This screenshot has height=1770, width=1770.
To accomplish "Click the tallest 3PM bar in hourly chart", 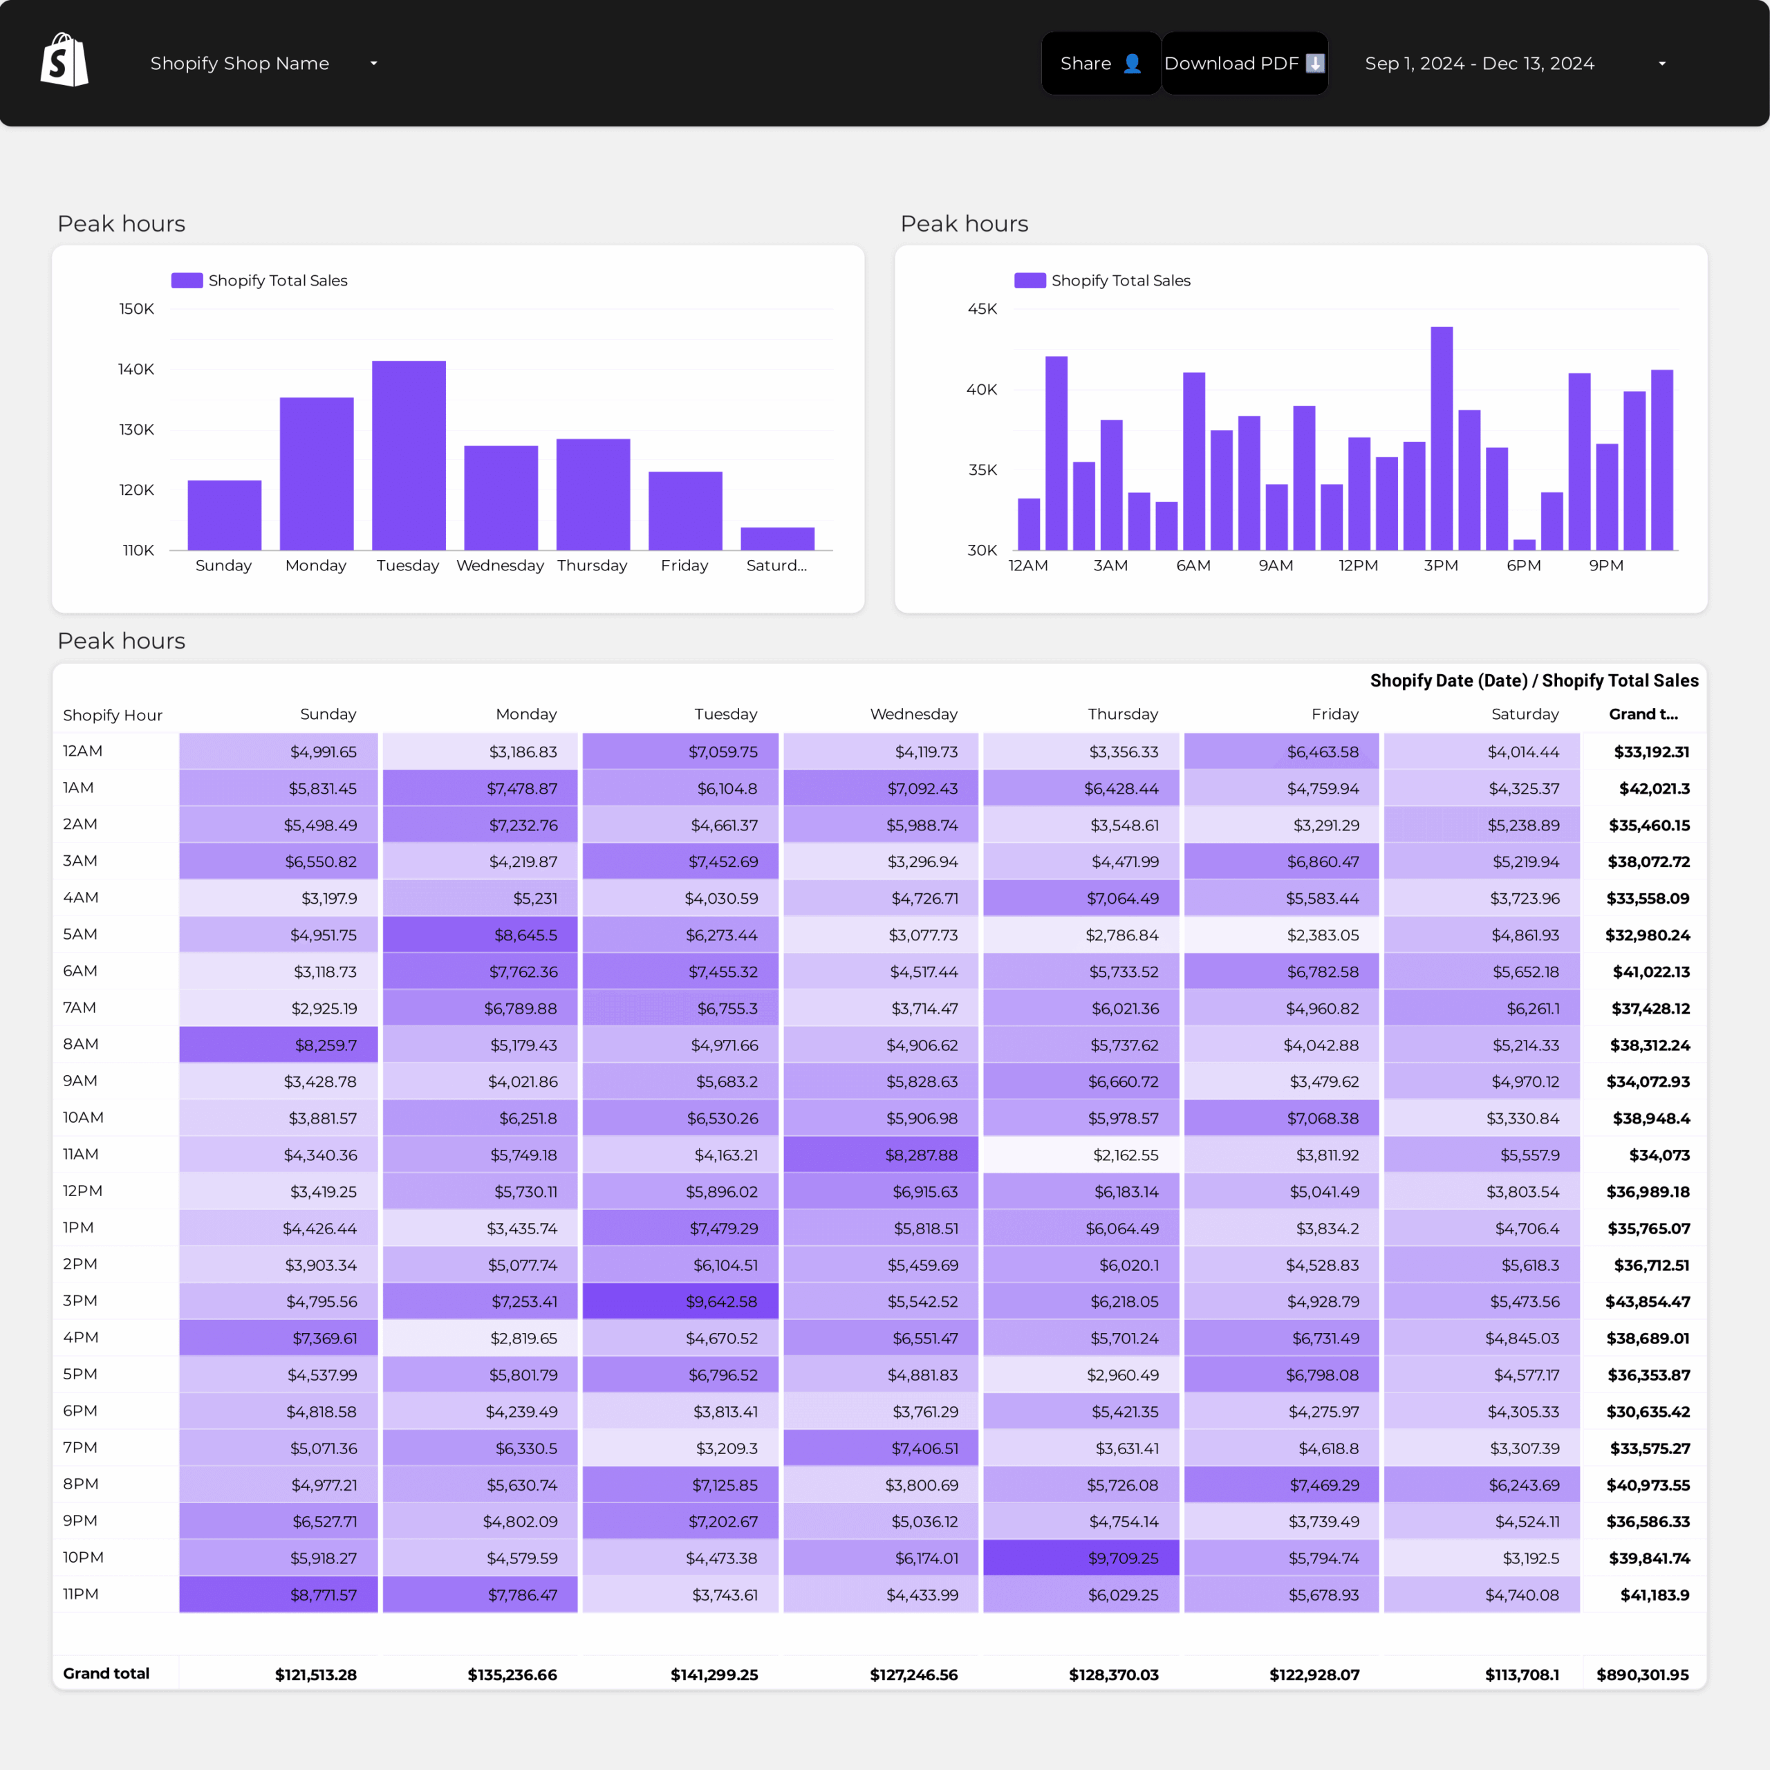I will [x=1441, y=438].
